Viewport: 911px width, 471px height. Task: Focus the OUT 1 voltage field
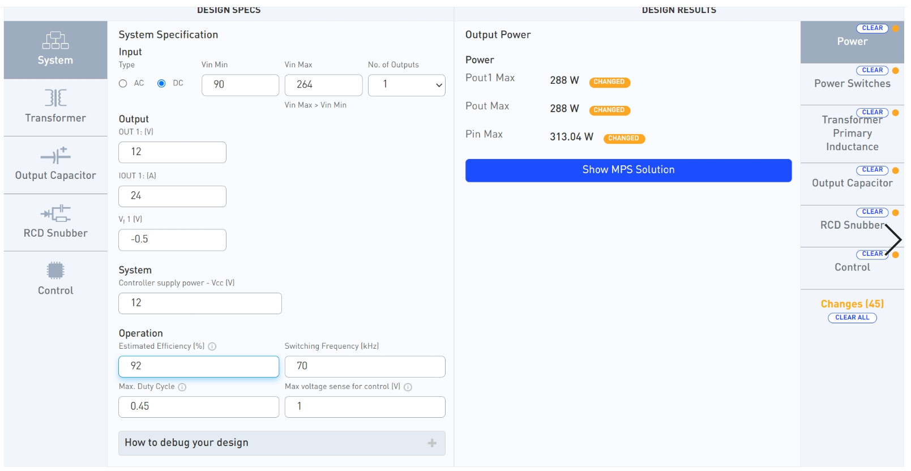point(172,152)
